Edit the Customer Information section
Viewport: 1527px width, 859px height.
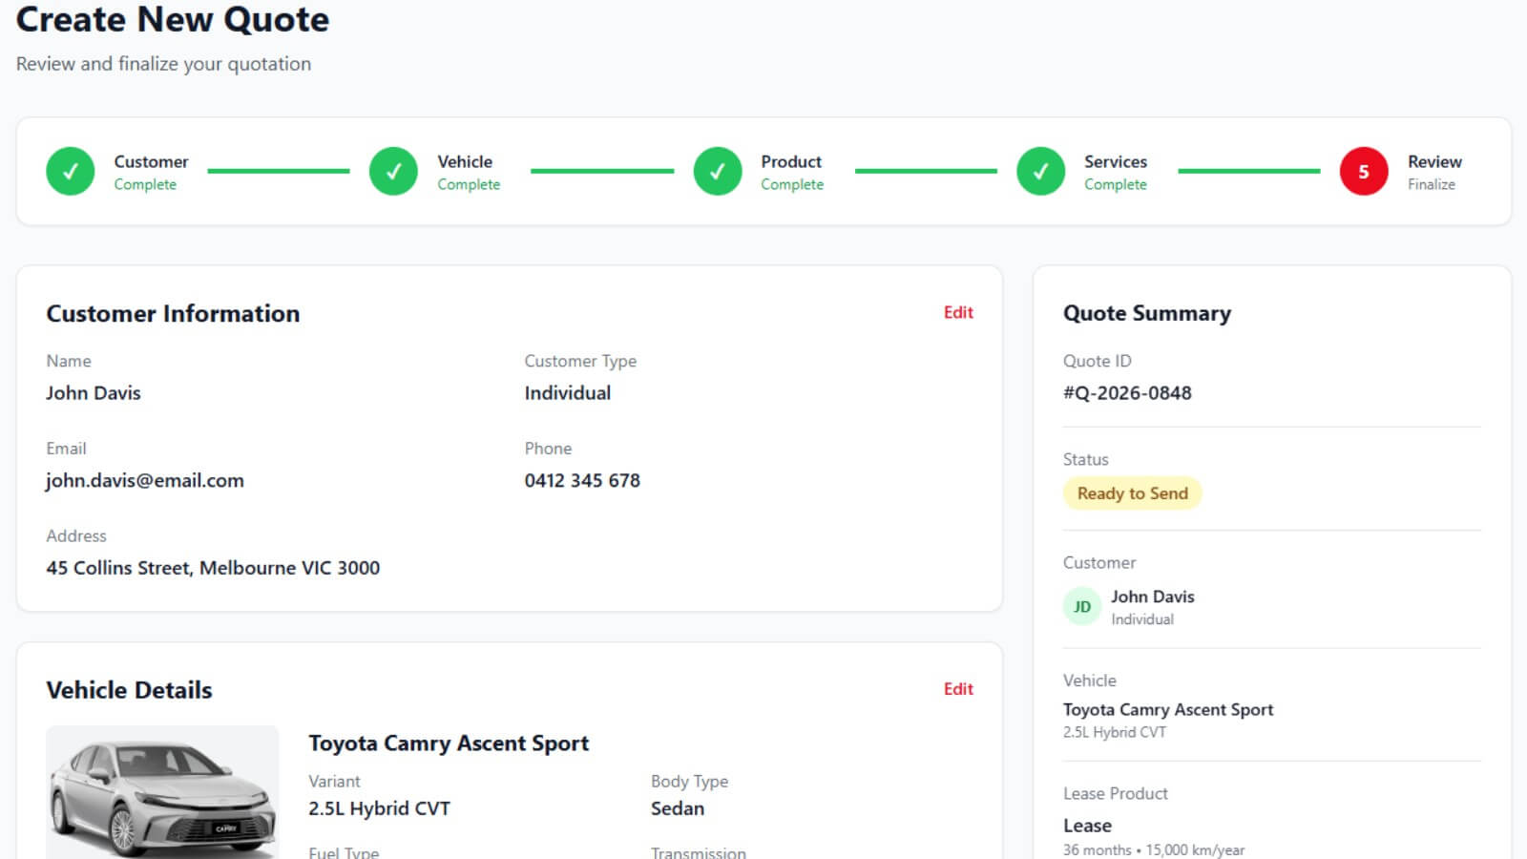[957, 313]
